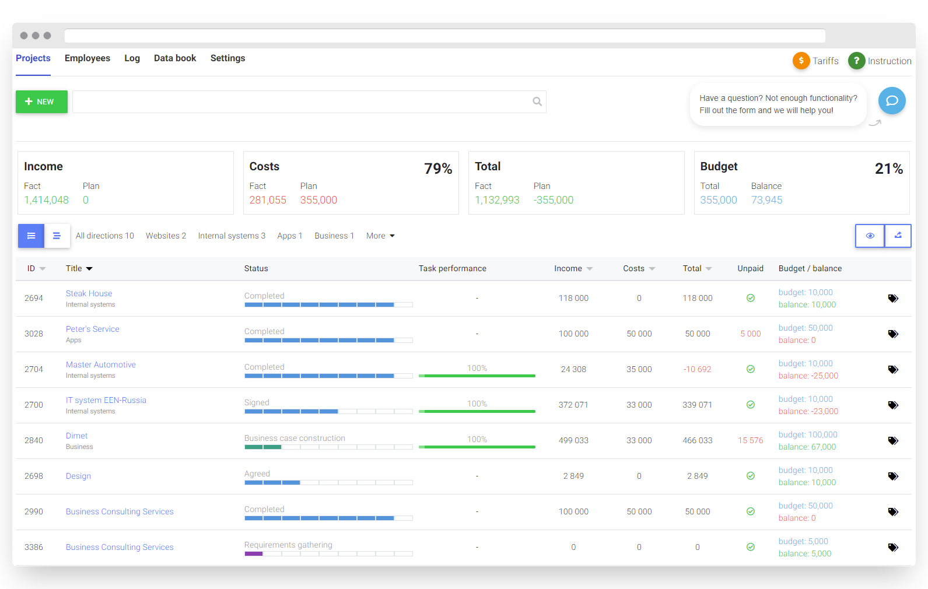Sort by the Income column arrow
Image resolution: width=928 pixels, height=589 pixels.
590,269
